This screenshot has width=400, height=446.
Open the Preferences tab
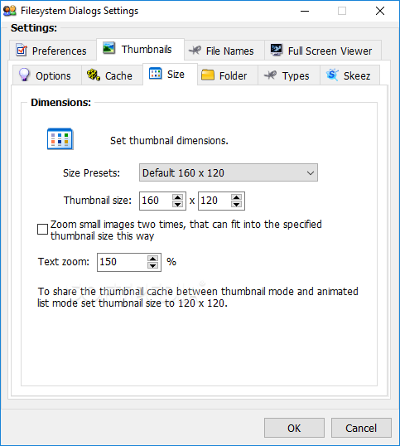(52, 51)
